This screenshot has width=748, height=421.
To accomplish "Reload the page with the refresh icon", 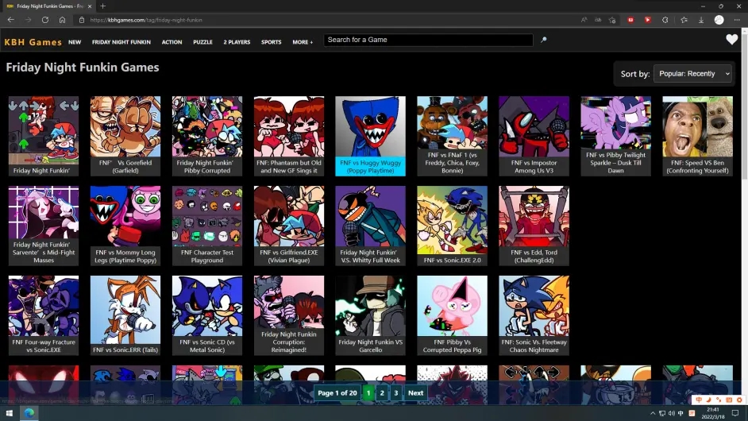I will coord(44,20).
